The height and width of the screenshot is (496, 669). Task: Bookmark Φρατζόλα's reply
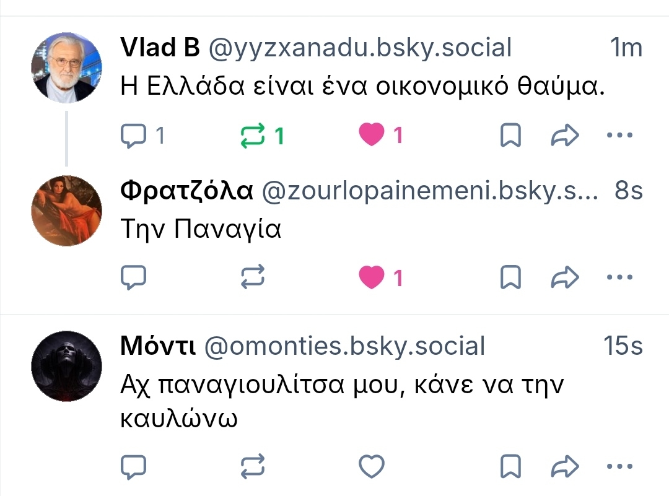[510, 277]
